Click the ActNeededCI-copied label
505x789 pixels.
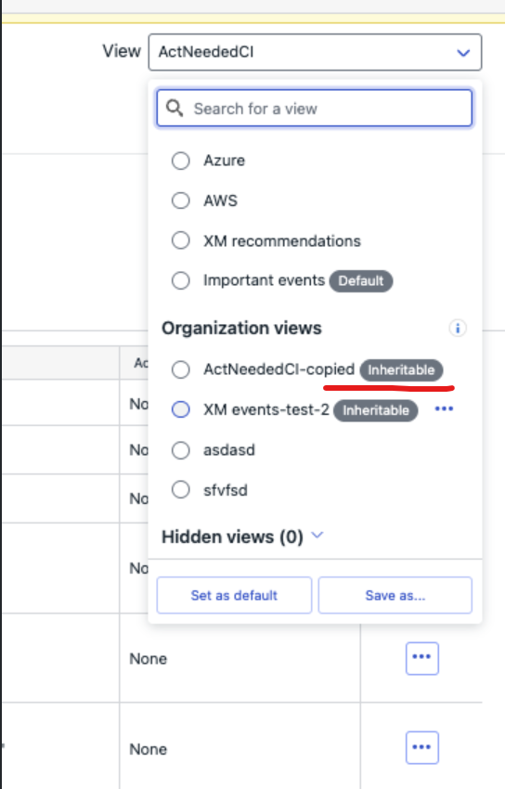pos(279,369)
